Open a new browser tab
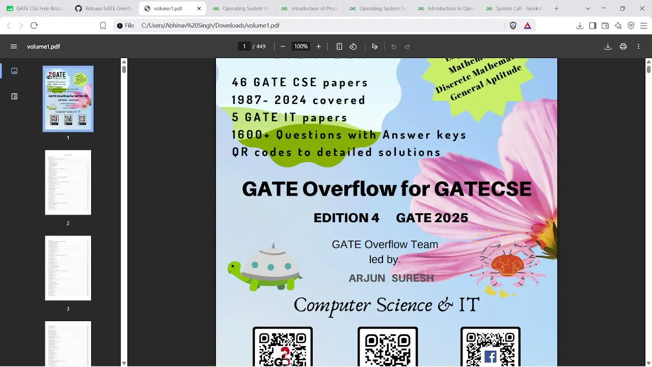The image size is (652, 367). tap(556, 8)
